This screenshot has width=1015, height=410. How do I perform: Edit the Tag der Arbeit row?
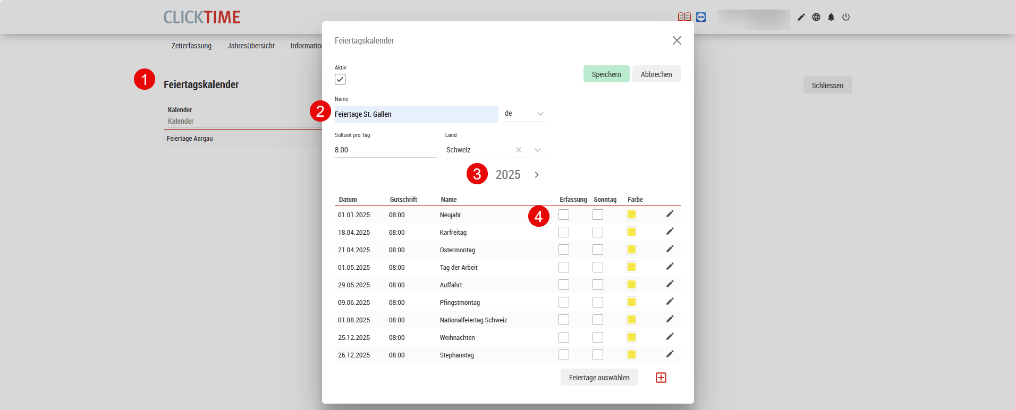click(670, 266)
